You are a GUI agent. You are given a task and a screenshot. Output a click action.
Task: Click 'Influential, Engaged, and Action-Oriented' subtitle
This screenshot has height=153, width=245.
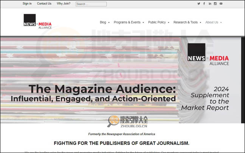pyautogui.click(x=93, y=99)
